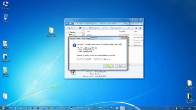
Task: Open the volume tray icon
Action: point(183,108)
